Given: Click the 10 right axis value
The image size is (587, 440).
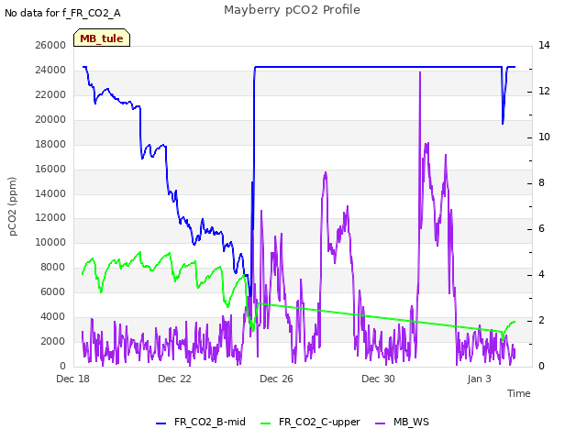Looking at the screenshot, I should [544, 137].
